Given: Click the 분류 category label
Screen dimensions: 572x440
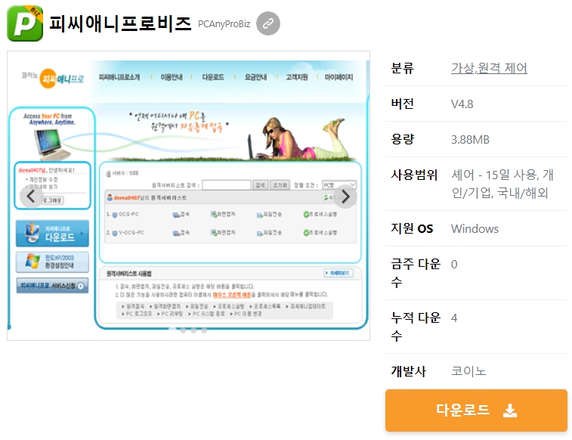Looking at the screenshot, I should [x=403, y=68].
